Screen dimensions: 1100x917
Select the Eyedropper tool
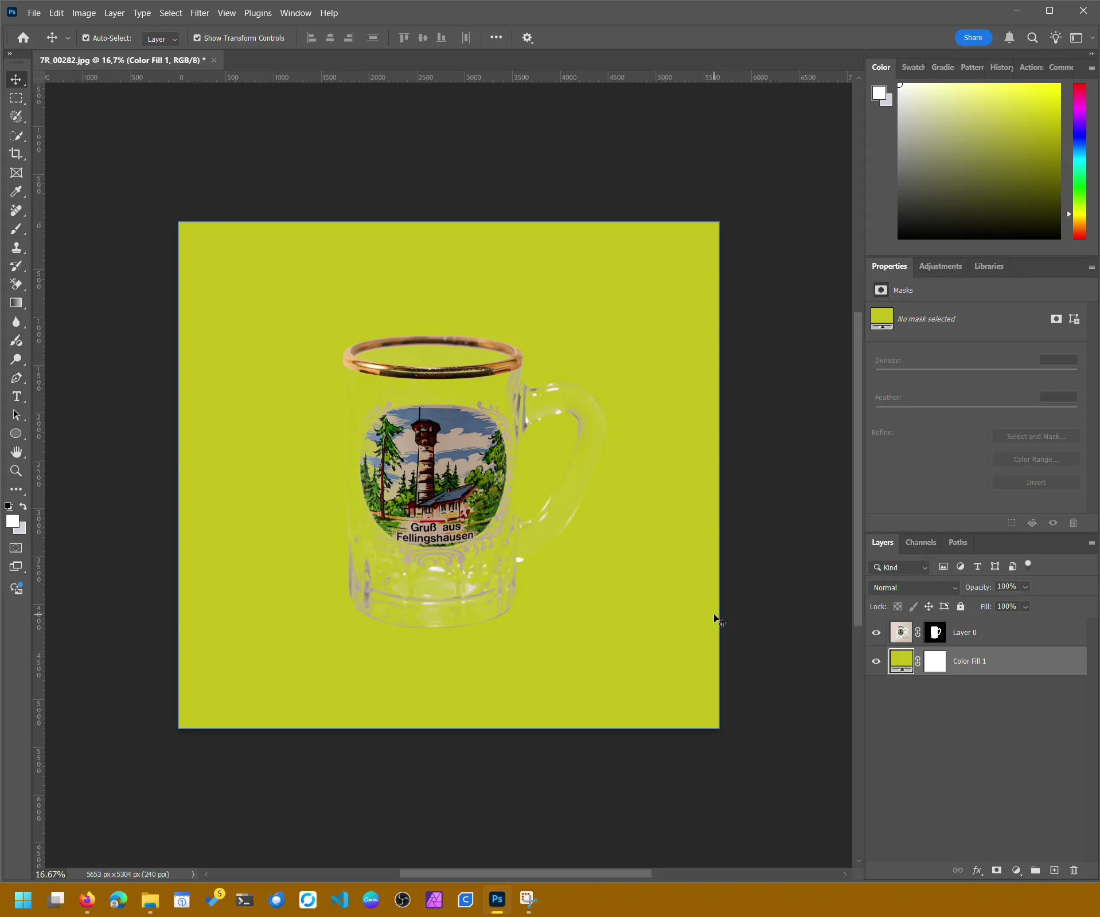click(x=16, y=191)
